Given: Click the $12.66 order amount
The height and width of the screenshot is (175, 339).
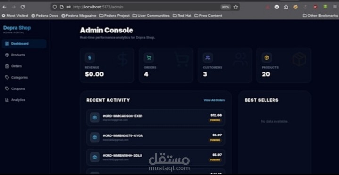Looking at the screenshot, I should tap(216, 115).
